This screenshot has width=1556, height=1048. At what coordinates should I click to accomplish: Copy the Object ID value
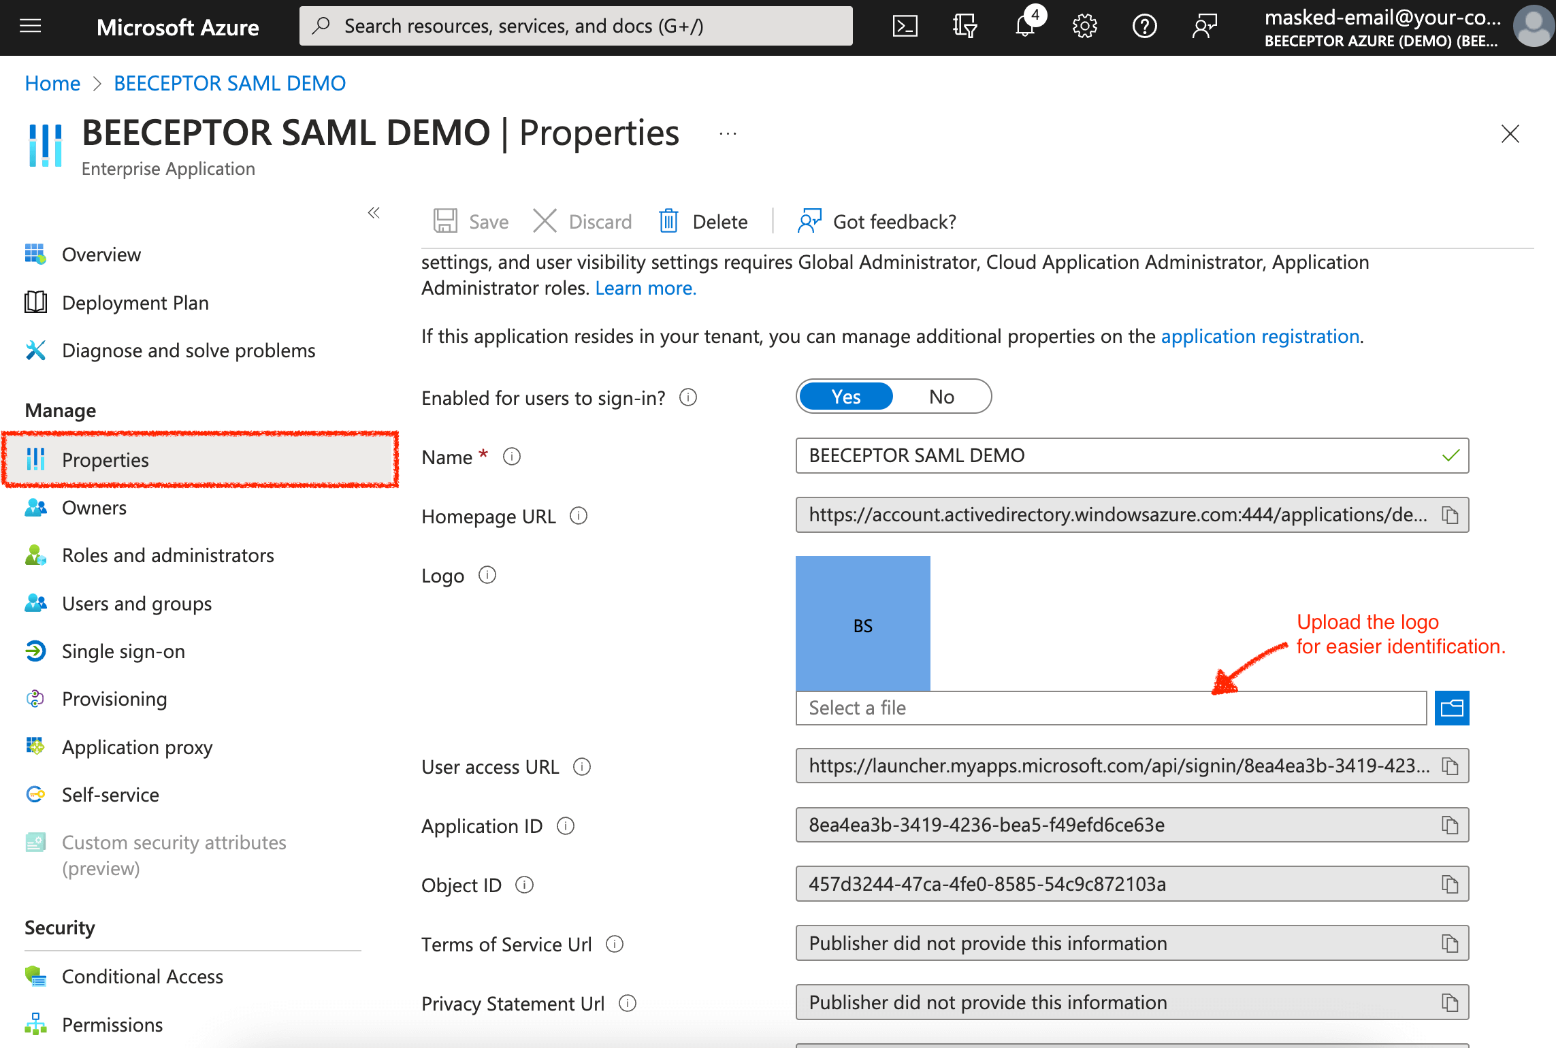click(x=1450, y=885)
